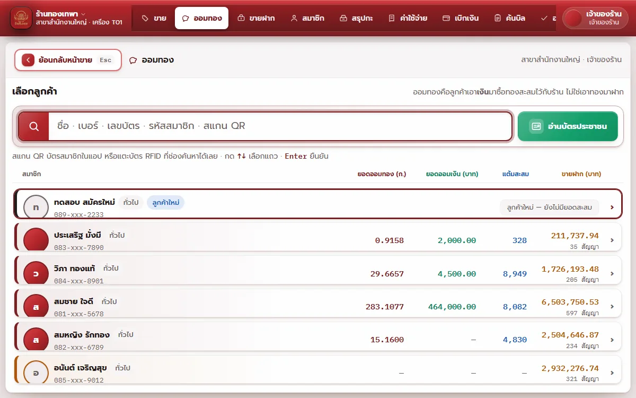Click the 464,000.00 savings amount
This screenshot has width=636, height=398.
pyautogui.click(x=452, y=307)
